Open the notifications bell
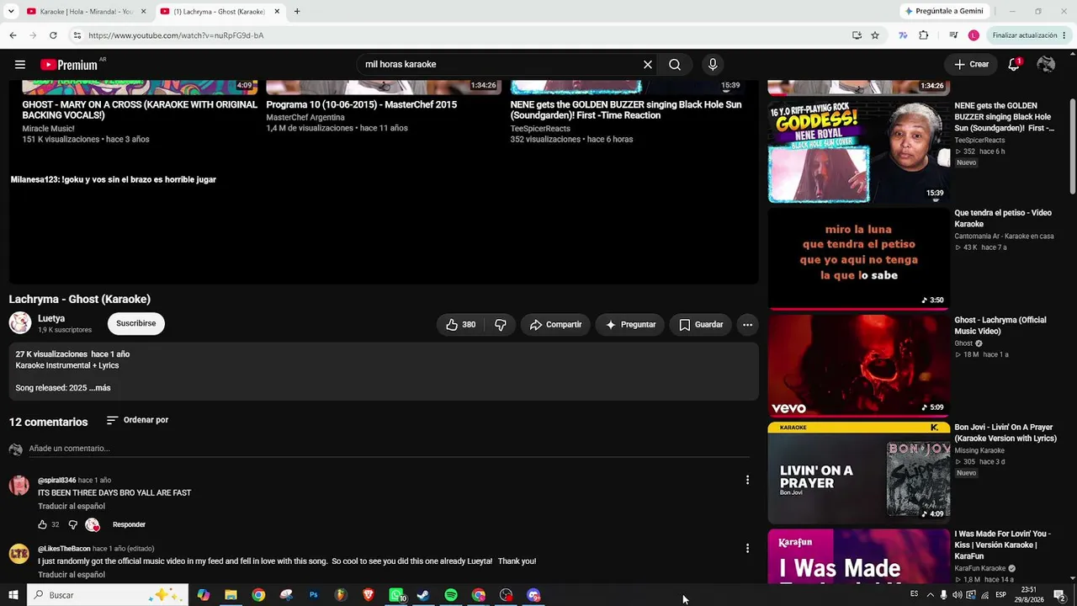 pyautogui.click(x=1014, y=65)
